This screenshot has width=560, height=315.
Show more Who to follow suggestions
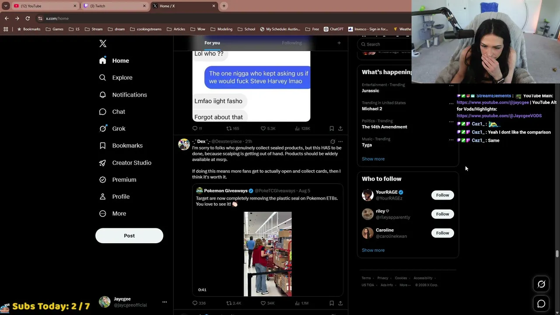pos(373,250)
